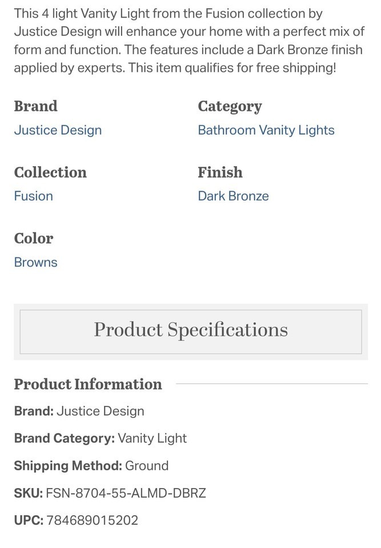The image size is (381, 548).
Task: Click the Color heading label
Action: click(x=34, y=239)
